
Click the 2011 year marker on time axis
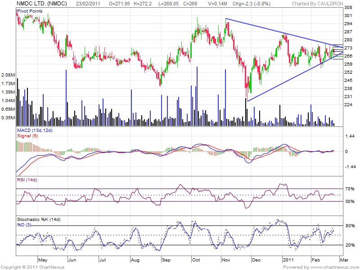pos(287,260)
